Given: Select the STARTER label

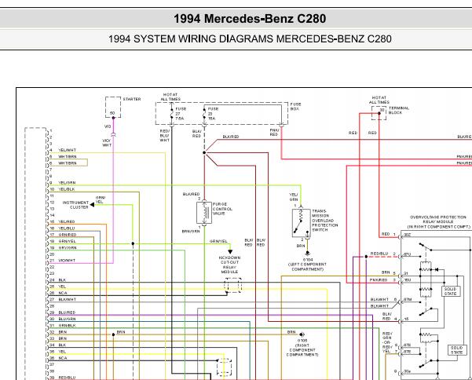Looking at the screenshot, I should (132, 99).
